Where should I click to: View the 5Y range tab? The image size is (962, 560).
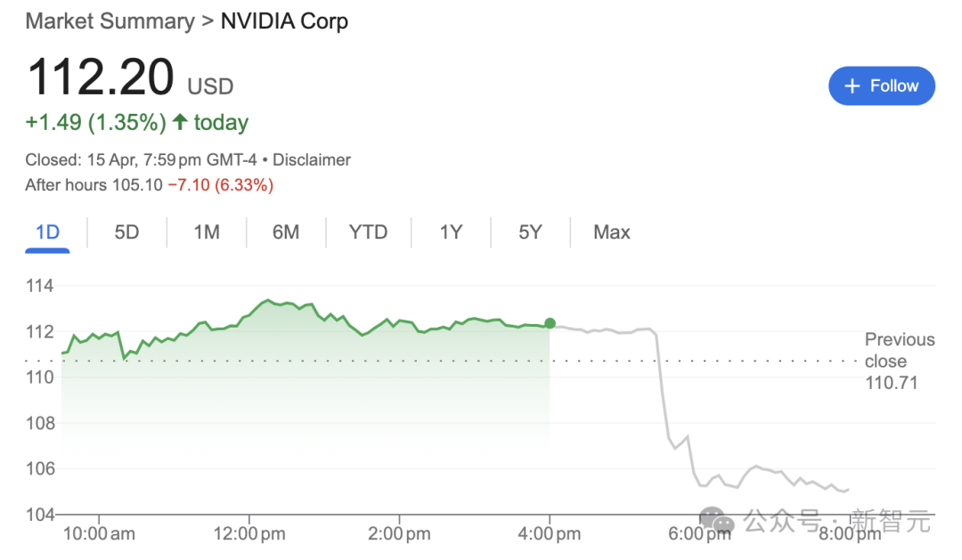pyautogui.click(x=530, y=232)
